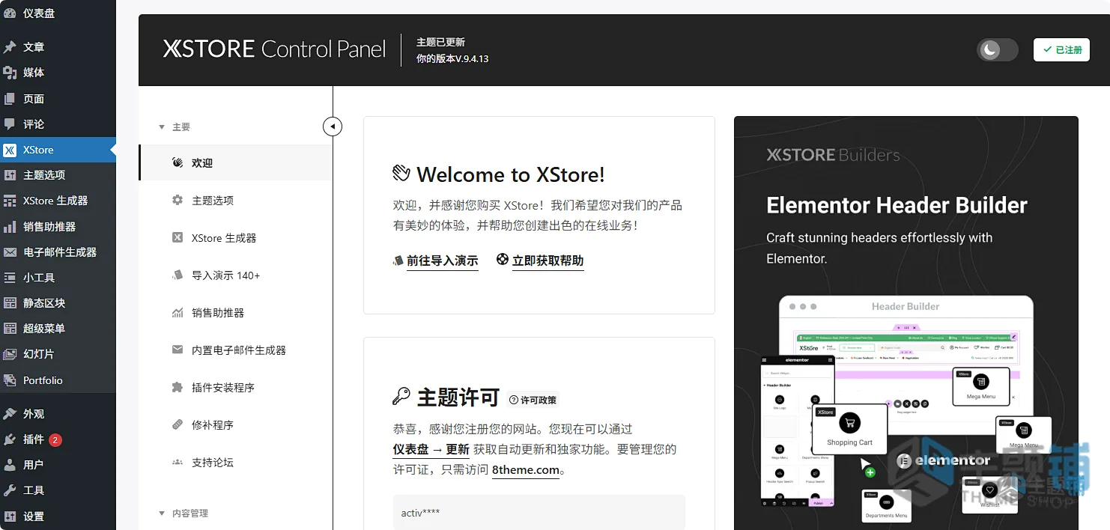
Task: Open 支持论坛 menu item
Action: (235, 462)
